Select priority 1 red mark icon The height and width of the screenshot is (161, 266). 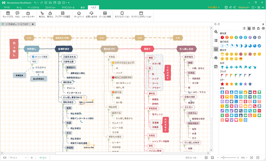point(222,37)
